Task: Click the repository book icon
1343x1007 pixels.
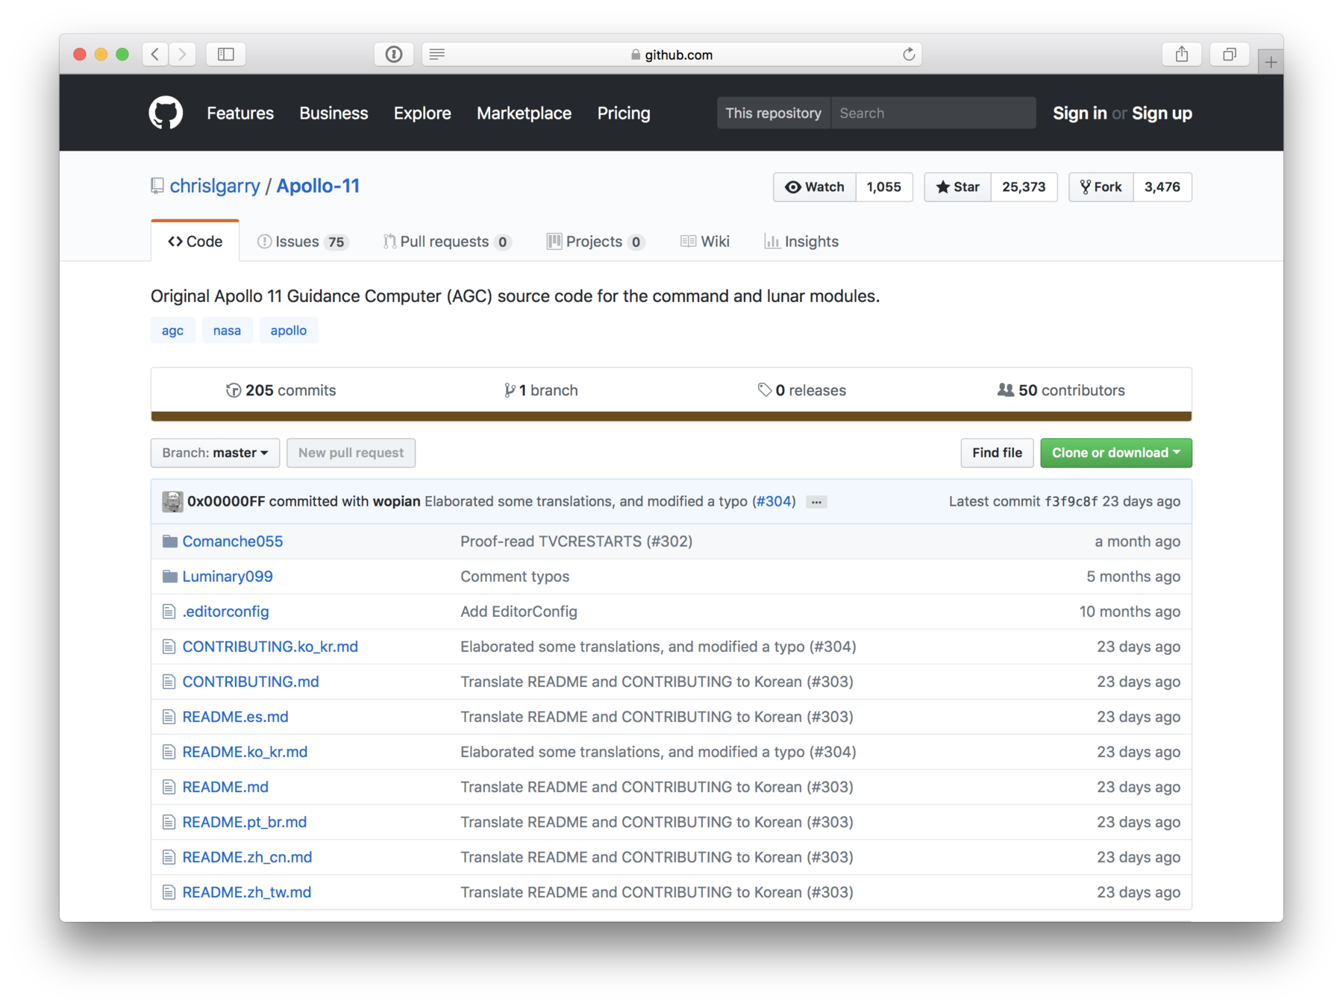Action: click(x=157, y=186)
